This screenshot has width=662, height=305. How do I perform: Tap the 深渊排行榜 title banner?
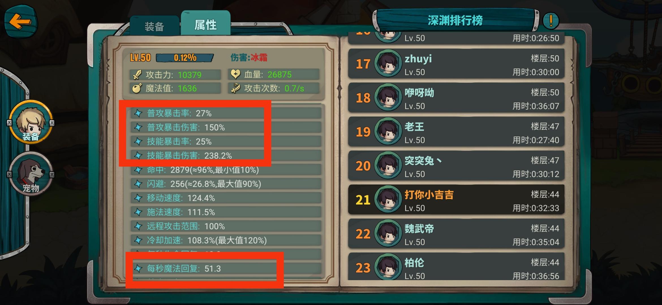455,20
